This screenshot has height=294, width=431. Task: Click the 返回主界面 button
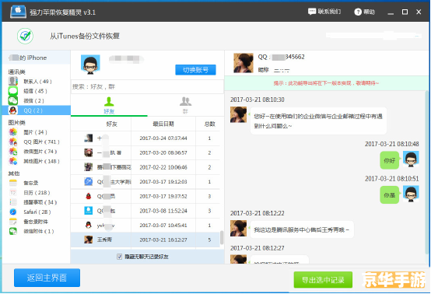[47, 278]
